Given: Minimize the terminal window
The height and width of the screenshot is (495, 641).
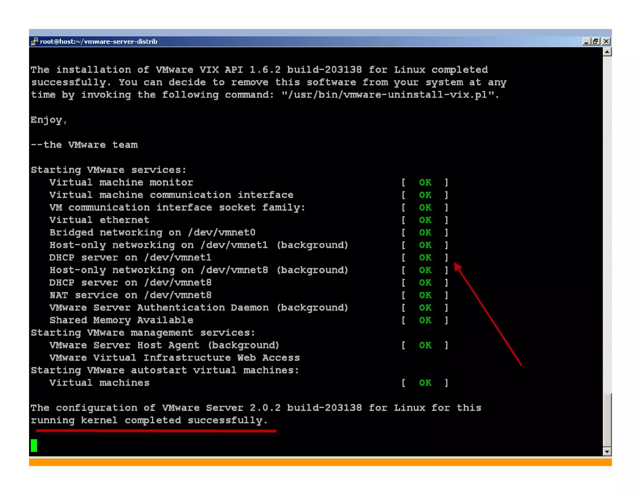Looking at the screenshot, I should [587, 41].
